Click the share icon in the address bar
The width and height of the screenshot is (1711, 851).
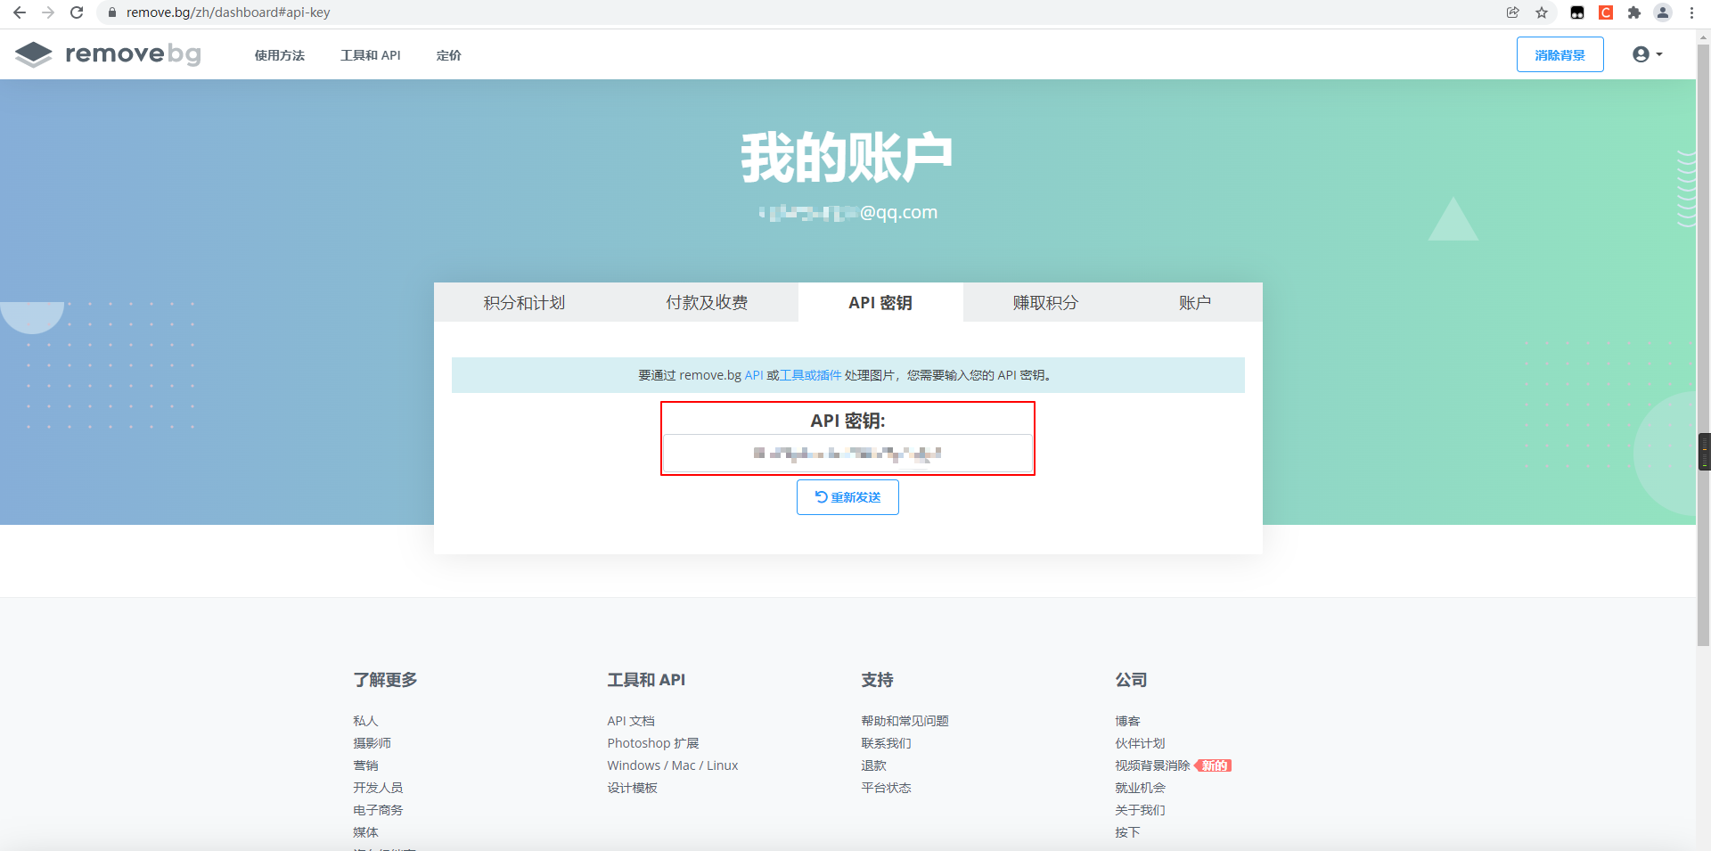click(x=1512, y=12)
